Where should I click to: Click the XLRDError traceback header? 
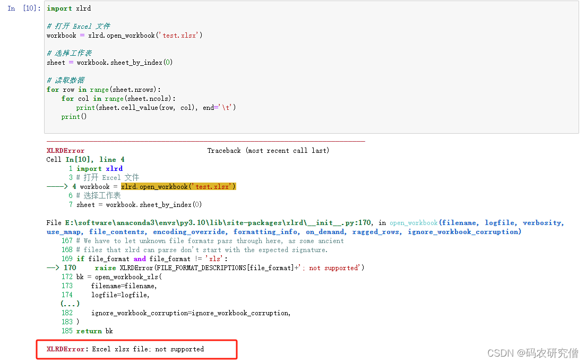point(64,150)
